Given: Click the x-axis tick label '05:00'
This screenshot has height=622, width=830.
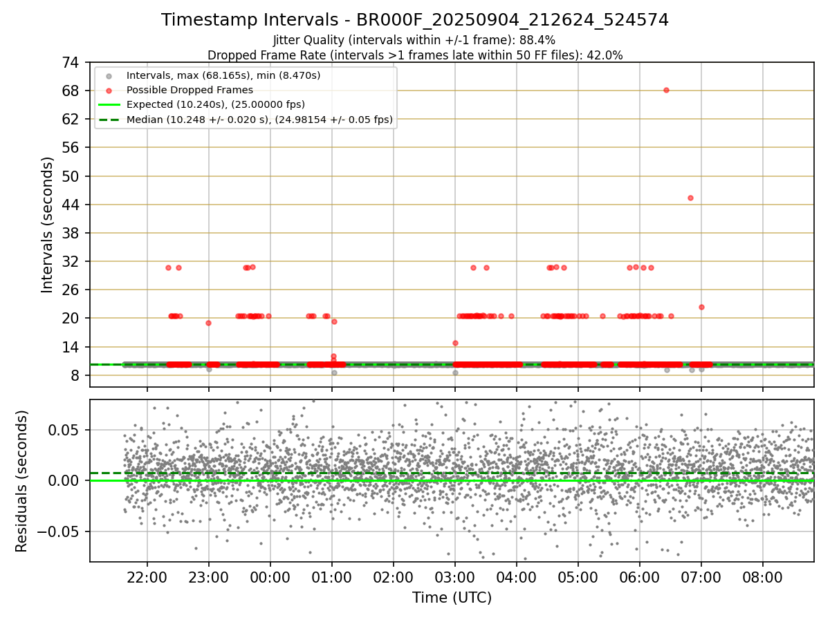Looking at the screenshot, I should (578, 576).
